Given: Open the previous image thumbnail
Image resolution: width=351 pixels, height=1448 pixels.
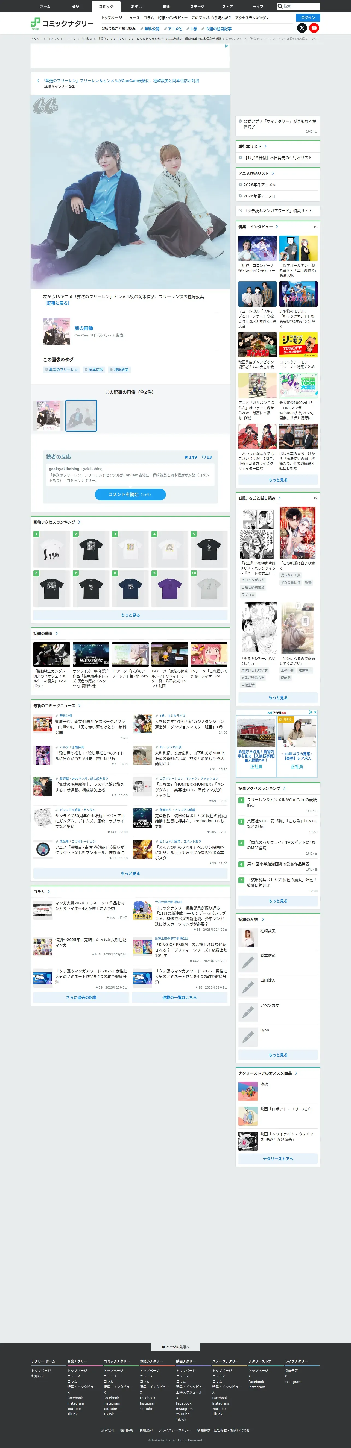Looking at the screenshot, I should coord(56,331).
